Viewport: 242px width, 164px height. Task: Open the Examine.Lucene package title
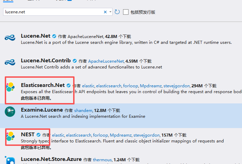[42, 110]
